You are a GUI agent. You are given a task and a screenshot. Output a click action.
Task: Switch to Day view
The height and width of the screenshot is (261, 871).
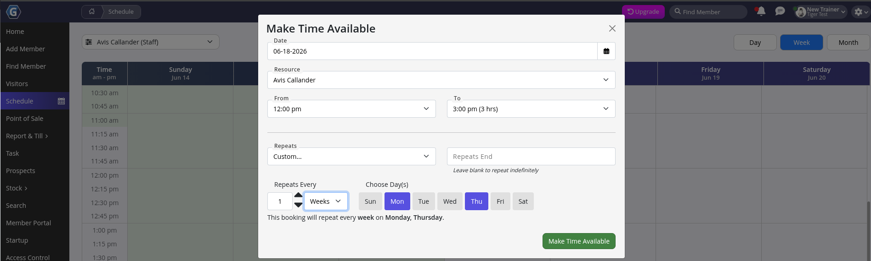pyautogui.click(x=755, y=43)
